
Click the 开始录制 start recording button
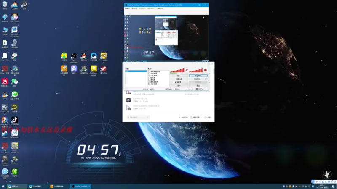[197, 79]
